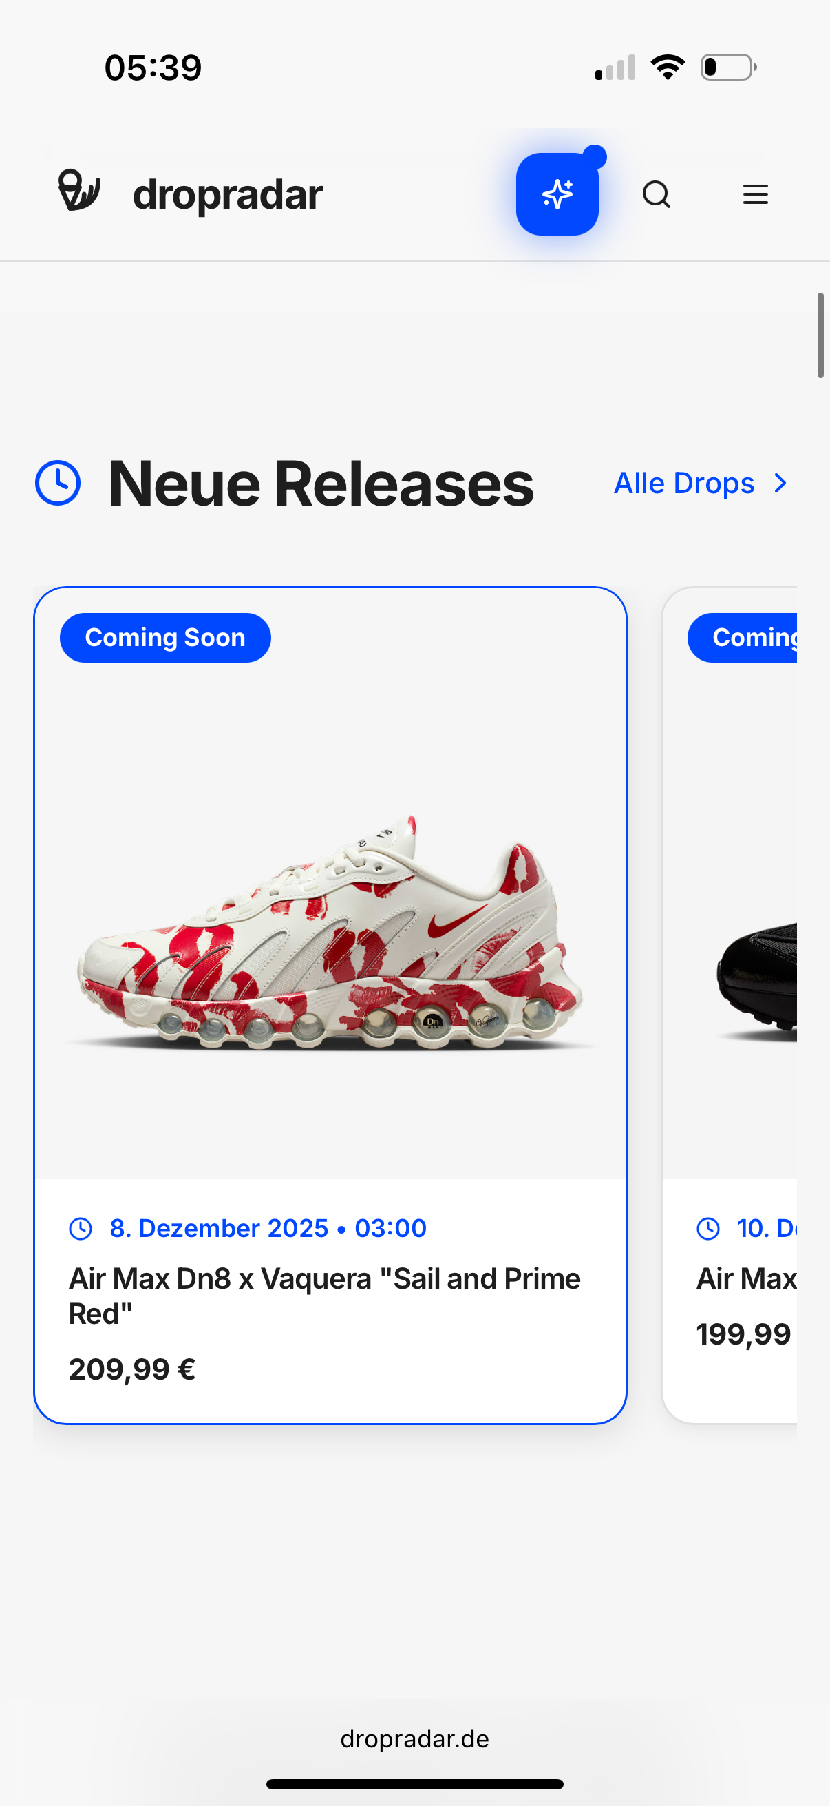Screen dimensions: 830x1806
Task: Tap the dropradar logo icon
Action: 78,191
